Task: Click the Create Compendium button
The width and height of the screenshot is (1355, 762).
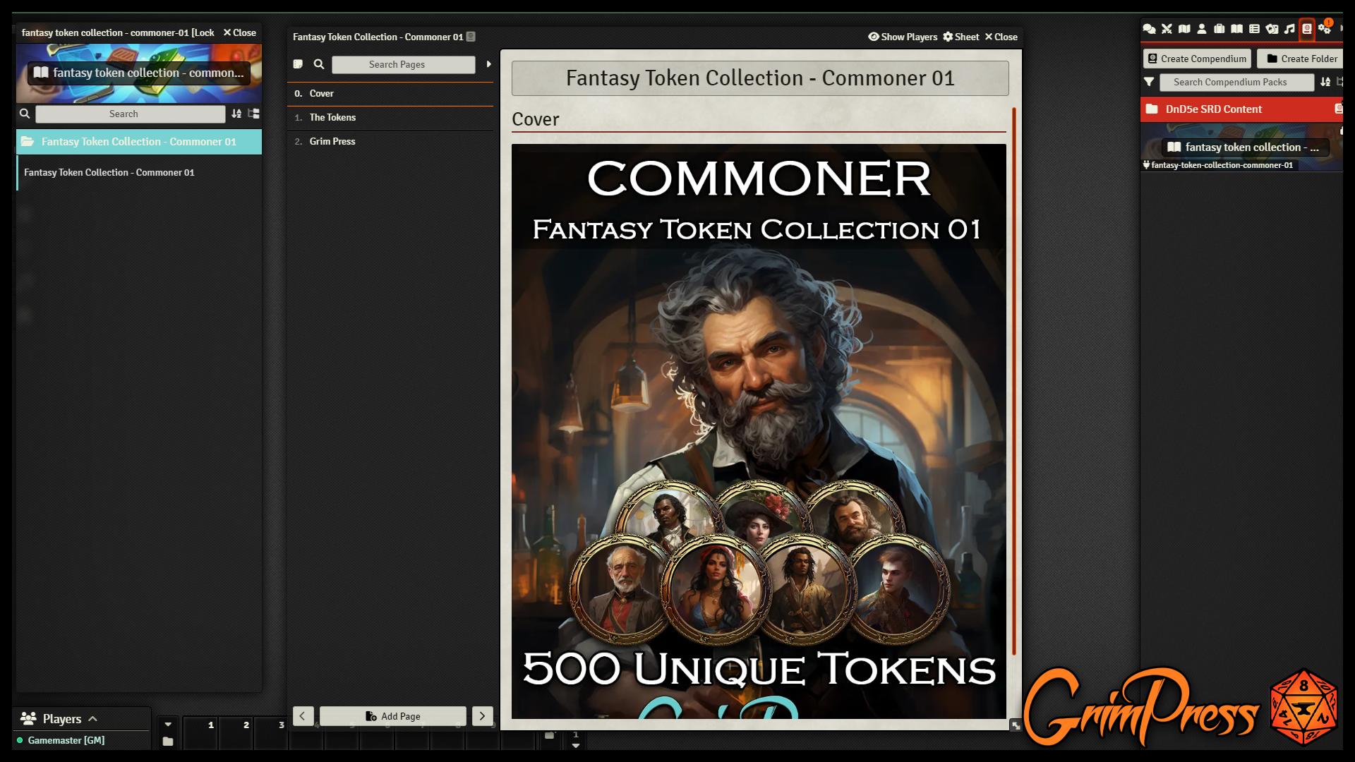Action: pos(1196,59)
